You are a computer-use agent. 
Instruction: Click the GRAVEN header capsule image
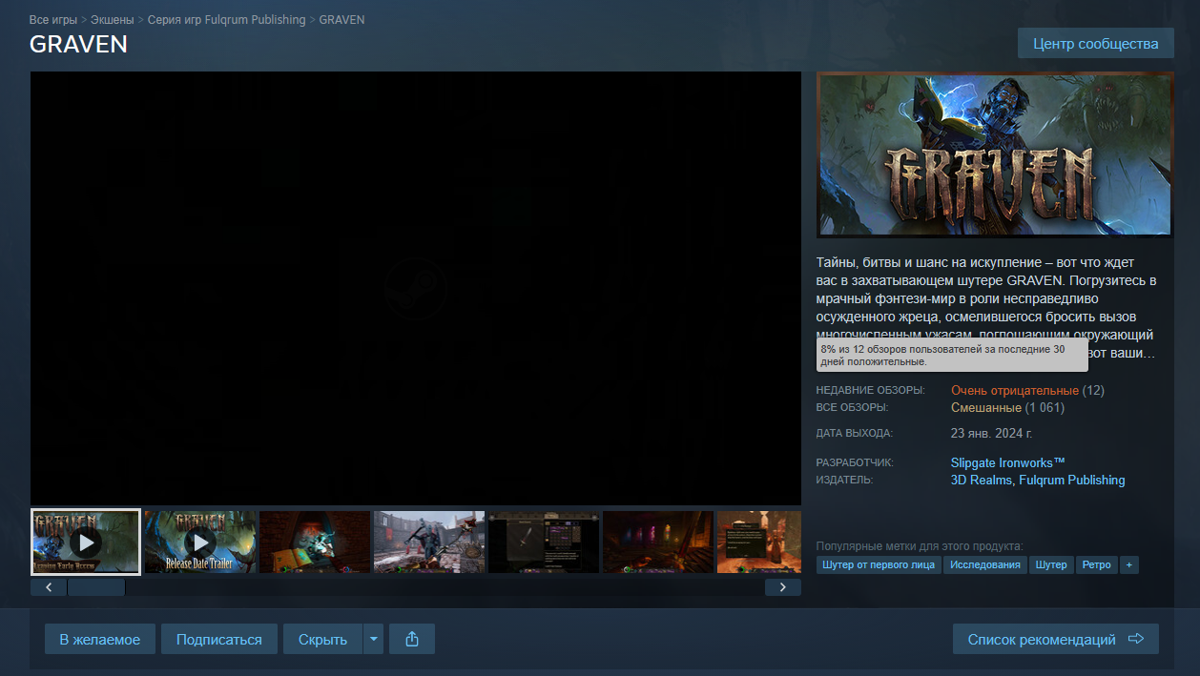(x=995, y=154)
